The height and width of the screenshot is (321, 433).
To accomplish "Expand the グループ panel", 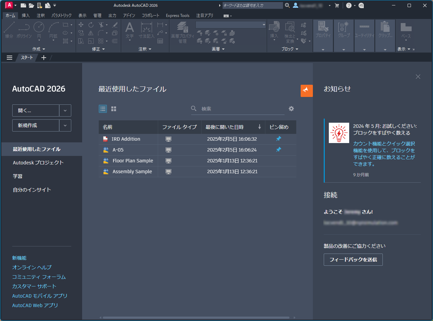I will click(x=344, y=49).
